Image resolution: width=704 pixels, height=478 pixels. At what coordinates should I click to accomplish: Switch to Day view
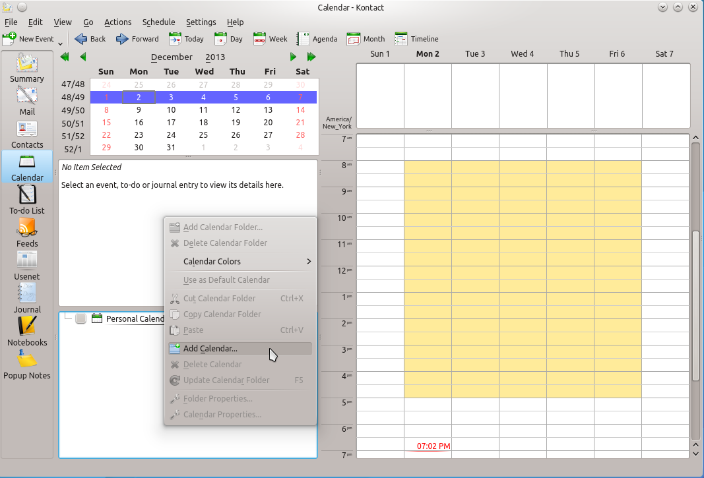click(x=228, y=39)
